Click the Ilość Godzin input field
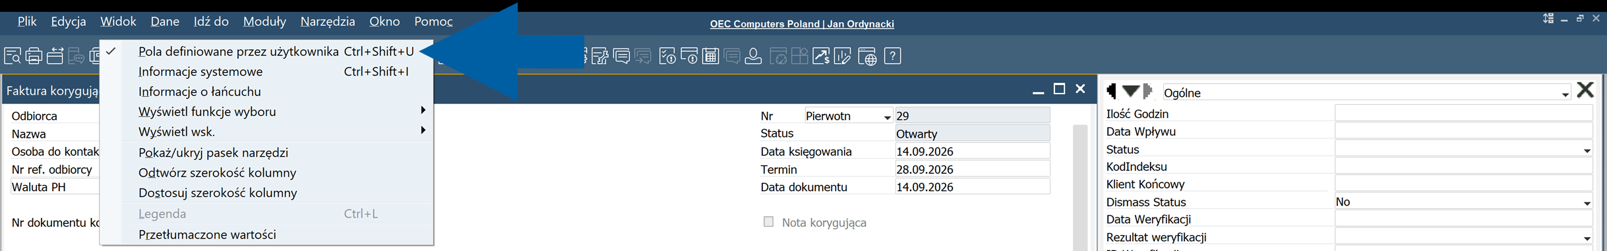Image resolution: width=1607 pixels, height=251 pixels. [1464, 113]
